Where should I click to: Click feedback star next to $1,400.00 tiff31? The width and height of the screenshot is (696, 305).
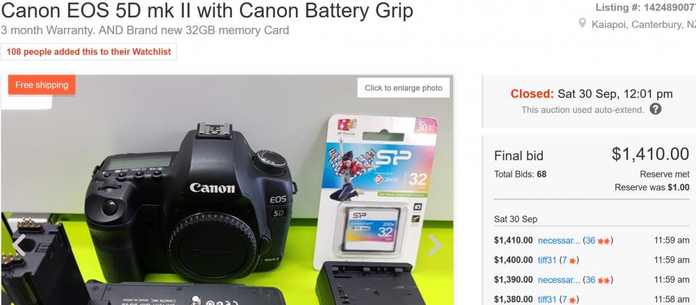[x=573, y=260]
